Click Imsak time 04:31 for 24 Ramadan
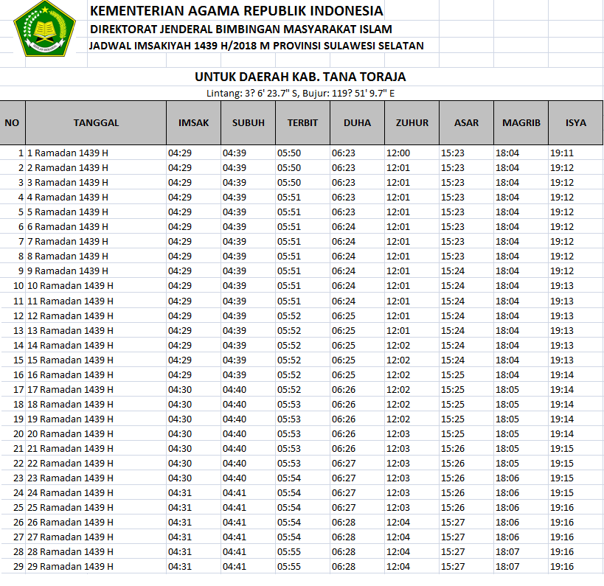This screenshot has height=586, width=604. tap(193, 493)
